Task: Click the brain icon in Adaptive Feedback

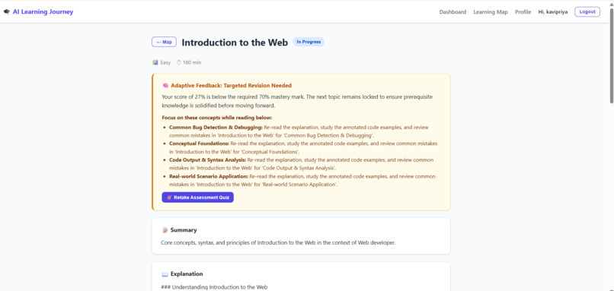Action: point(165,86)
